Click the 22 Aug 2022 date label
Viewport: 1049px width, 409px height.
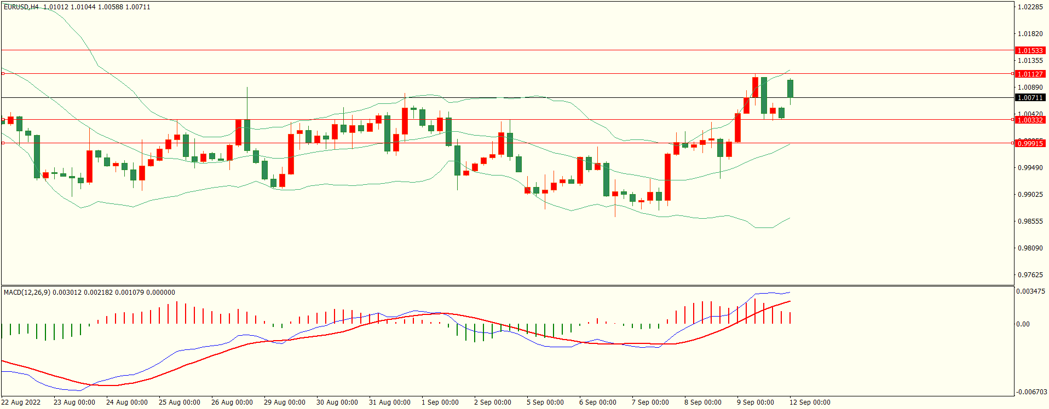(x=21, y=402)
